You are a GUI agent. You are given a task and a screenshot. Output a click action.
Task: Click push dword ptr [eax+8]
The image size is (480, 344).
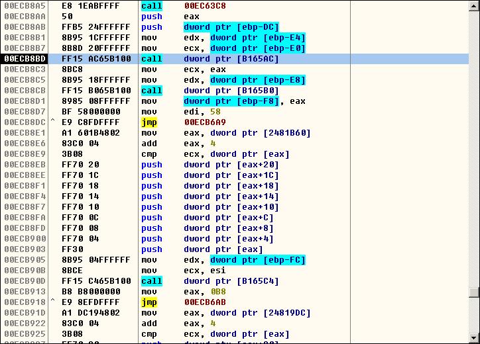(x=208, y=228)
